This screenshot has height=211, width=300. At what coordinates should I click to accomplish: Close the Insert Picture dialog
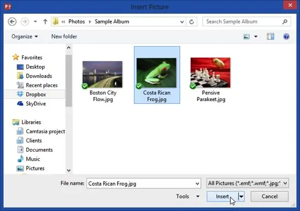290,5
